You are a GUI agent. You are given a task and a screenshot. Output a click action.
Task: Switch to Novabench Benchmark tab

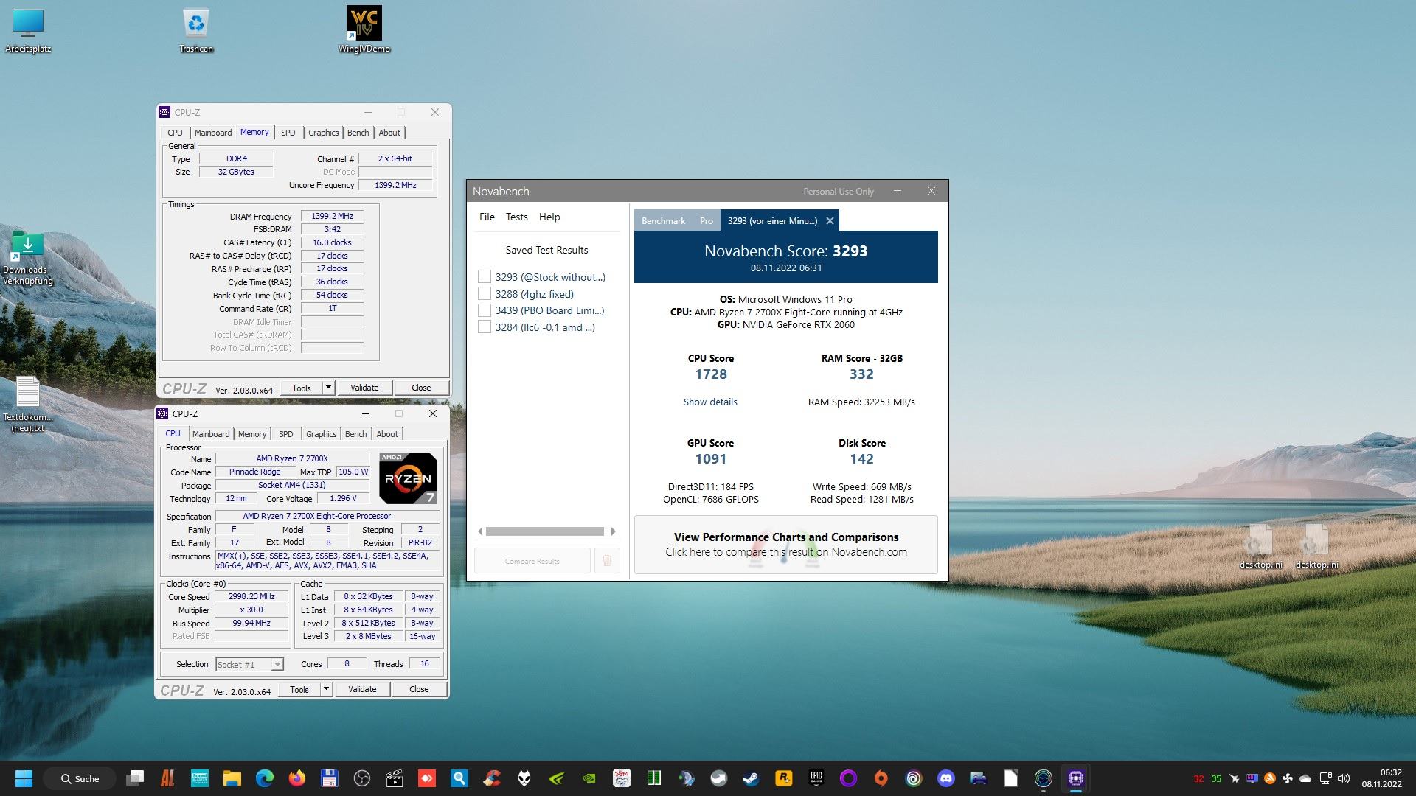(663, 220)
